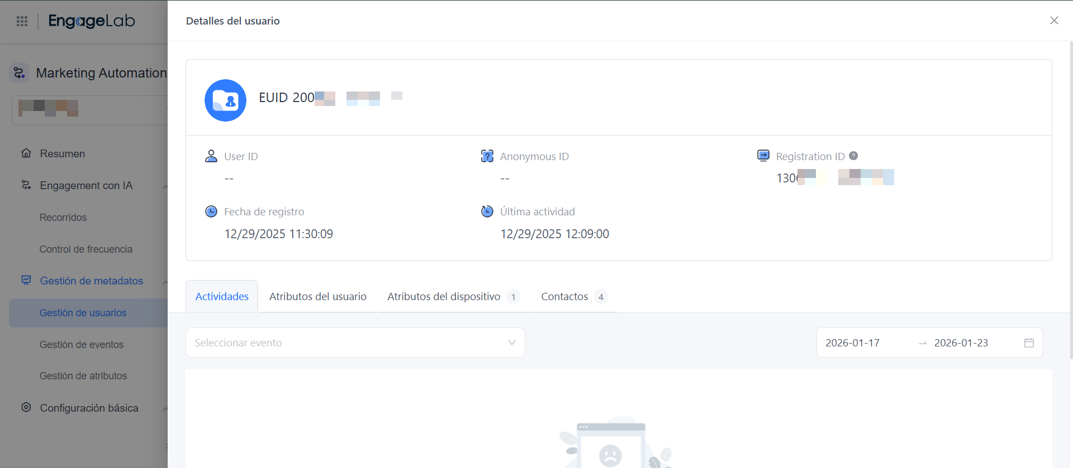The width and height of the screenshot is (1073, 468).
Task: Click the Configuración básica gear icon
Action: (26, 407)
